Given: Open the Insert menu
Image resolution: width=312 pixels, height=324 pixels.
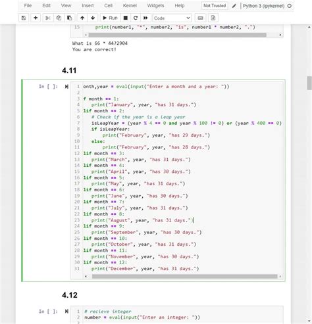Looking at the screenshot, I should click(88, 6).
